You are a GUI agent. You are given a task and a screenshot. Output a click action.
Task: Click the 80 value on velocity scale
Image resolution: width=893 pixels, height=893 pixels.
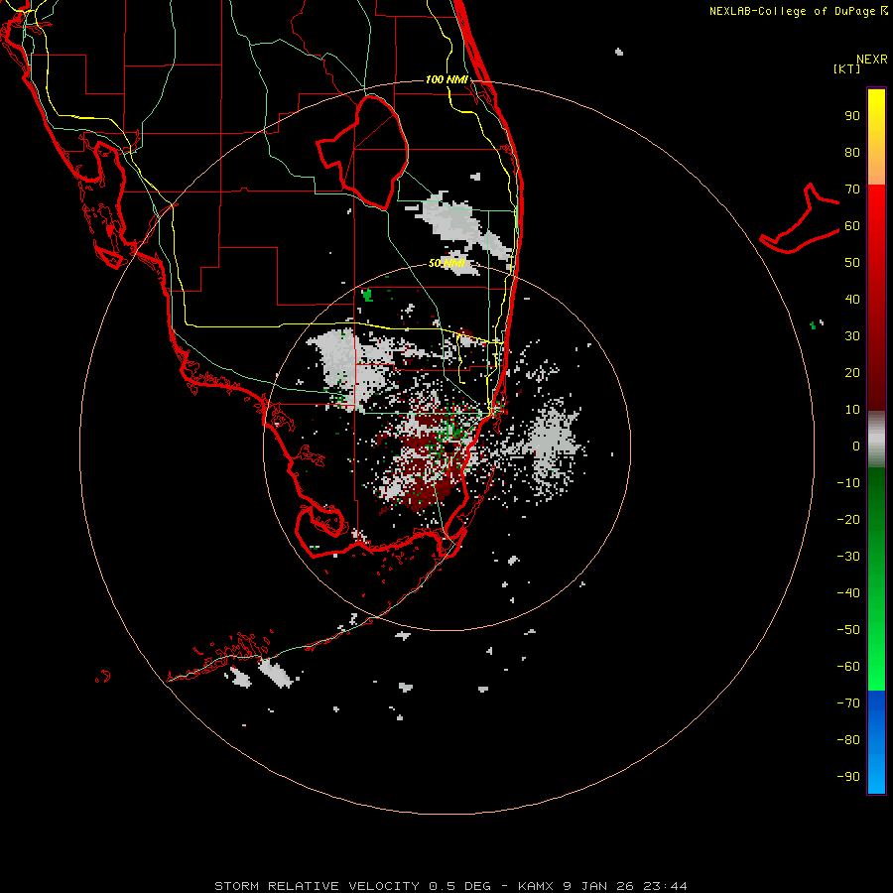852,152
